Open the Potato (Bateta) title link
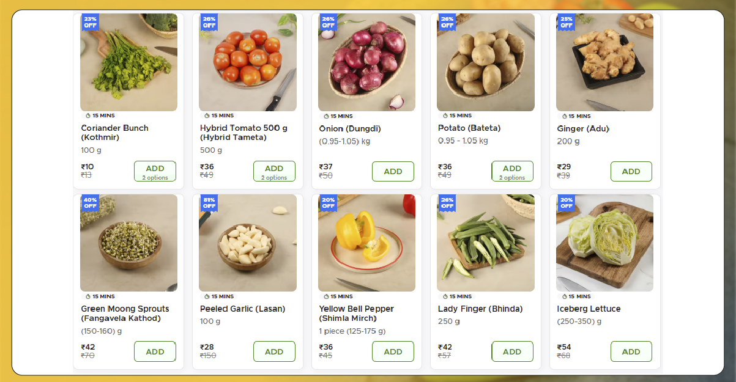The image size is (736, 382). coord(469,128)
